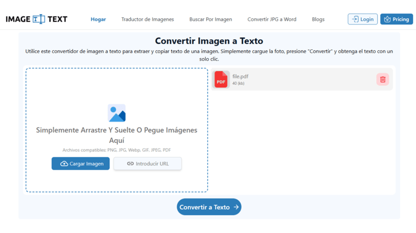Screen dimensions: 416x233
Task: Open Convertir JPG a Word
Action: coord(272,20)
